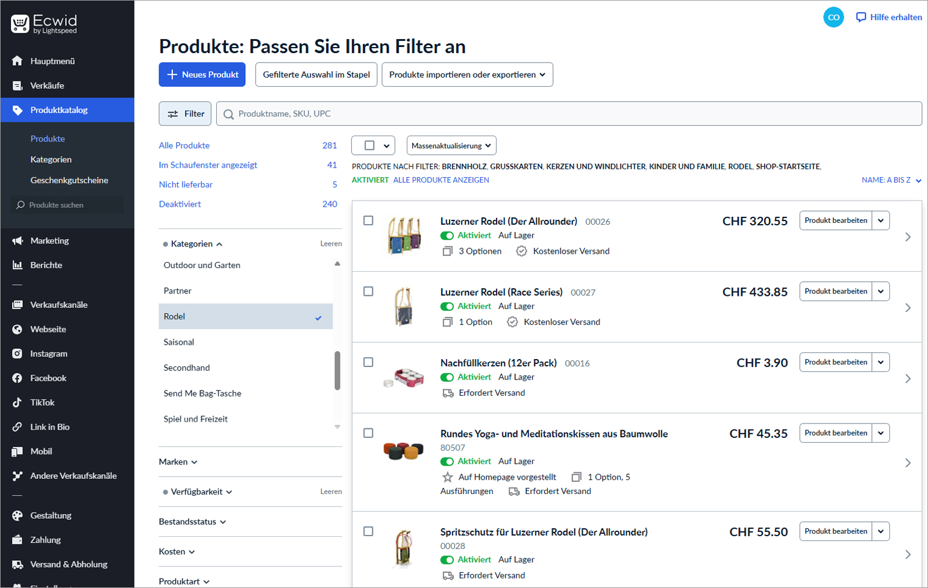
Task: Open sort dropdown Name: A bis Z
Action: coord(891,180)
